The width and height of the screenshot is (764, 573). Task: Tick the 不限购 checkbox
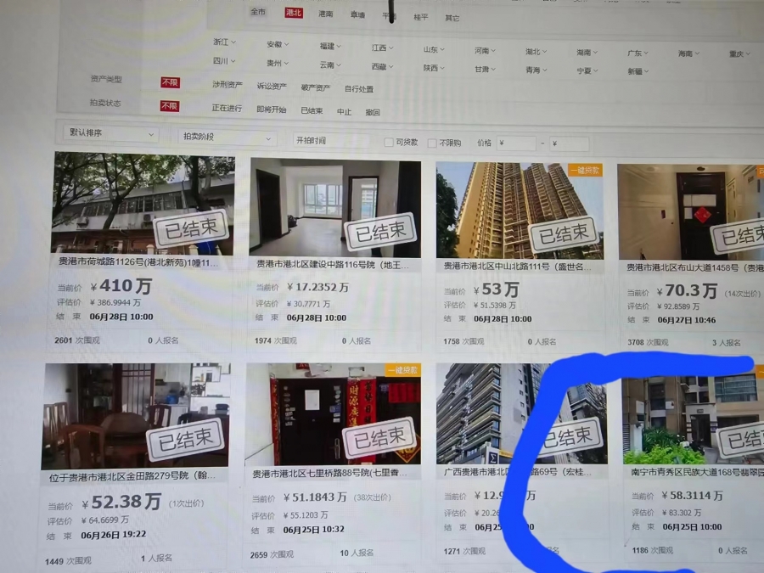point(432,143)
